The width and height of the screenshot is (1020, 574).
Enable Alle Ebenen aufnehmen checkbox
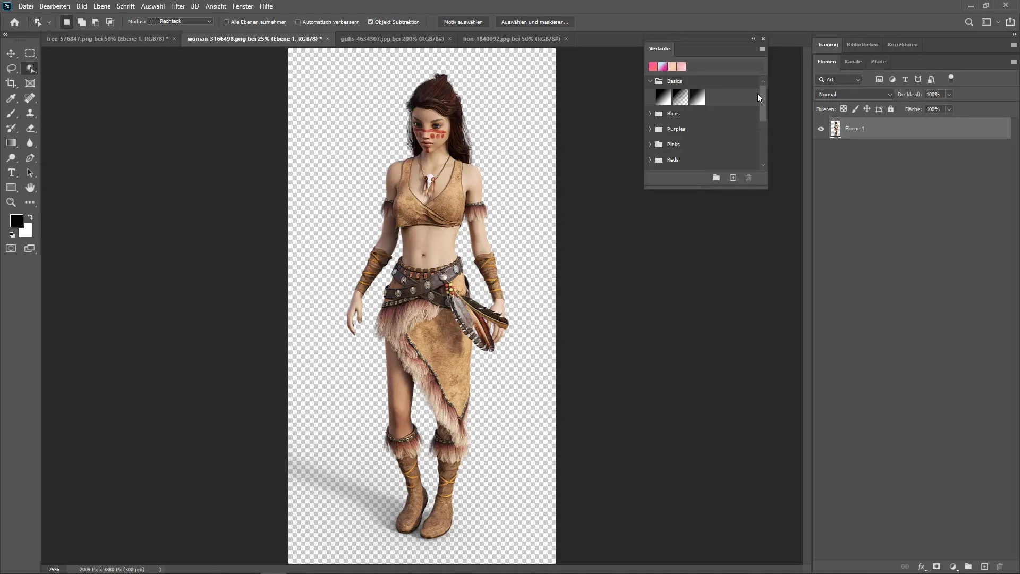point(226,22)
